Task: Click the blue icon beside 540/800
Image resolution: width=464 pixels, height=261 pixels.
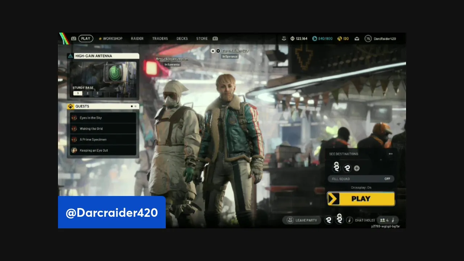Action: click(314, 38)
